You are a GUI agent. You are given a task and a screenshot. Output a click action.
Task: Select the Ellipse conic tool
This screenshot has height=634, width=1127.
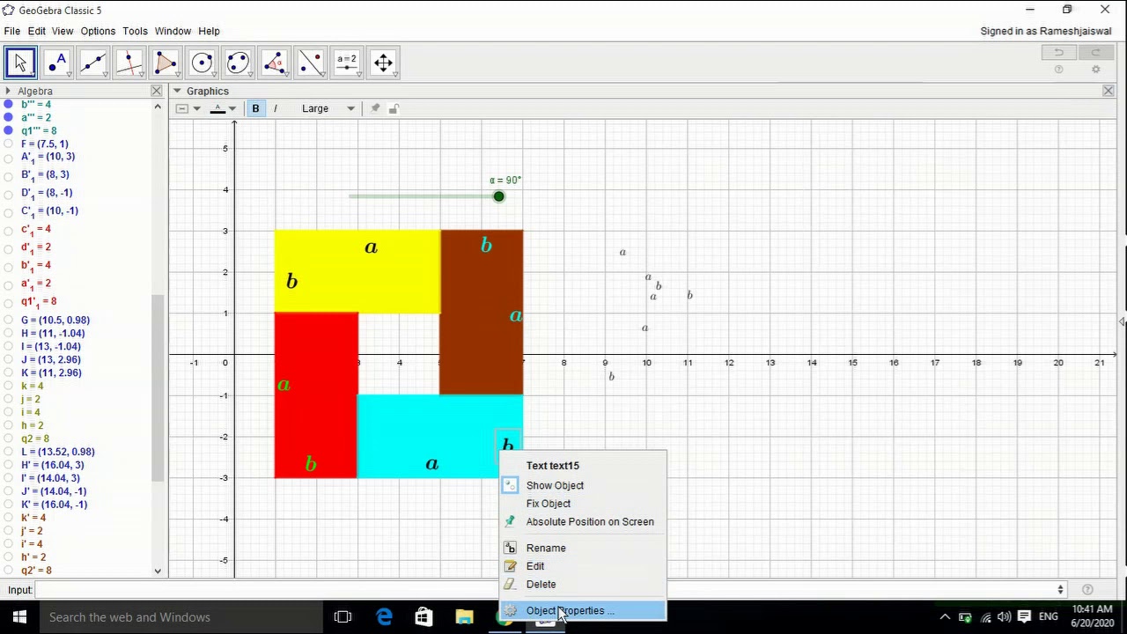238,63
